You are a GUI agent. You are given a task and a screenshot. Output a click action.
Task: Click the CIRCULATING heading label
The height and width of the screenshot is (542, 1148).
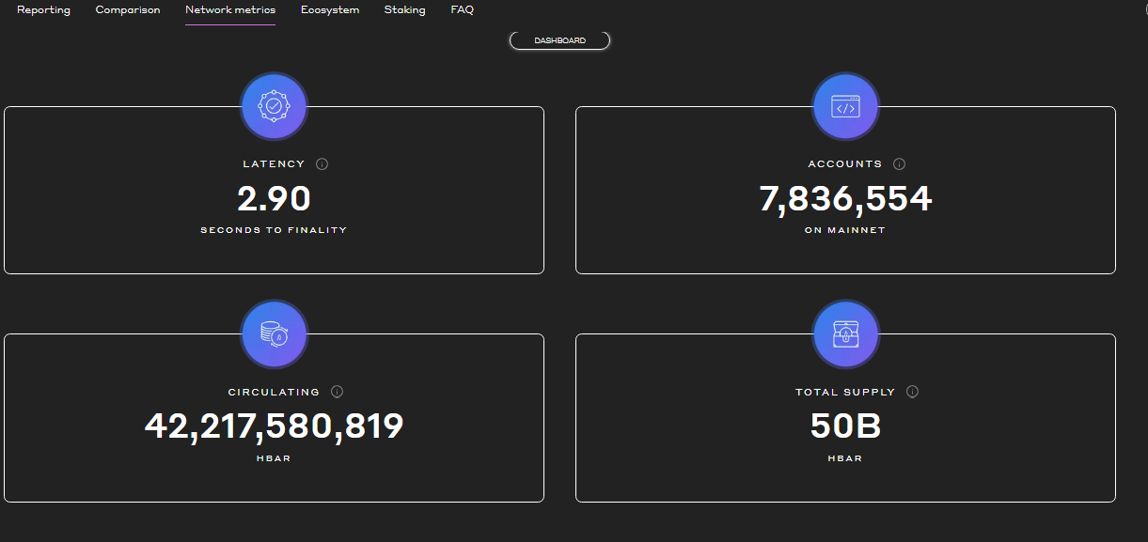pos(274,392)
